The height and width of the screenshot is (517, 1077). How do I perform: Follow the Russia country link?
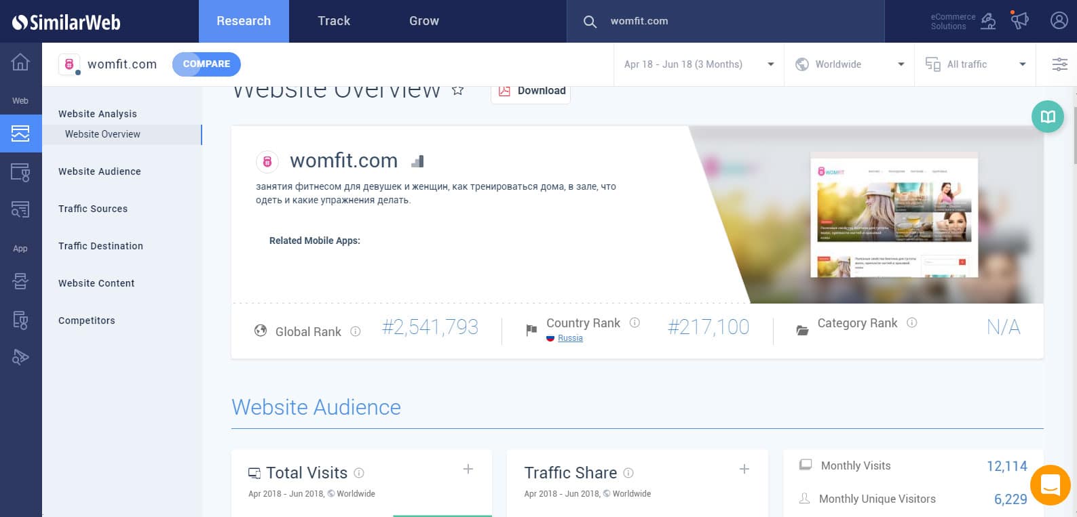570,338
